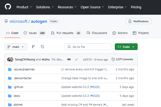
Task: Open the GitHub homepage logo
Action: [8, 7]
